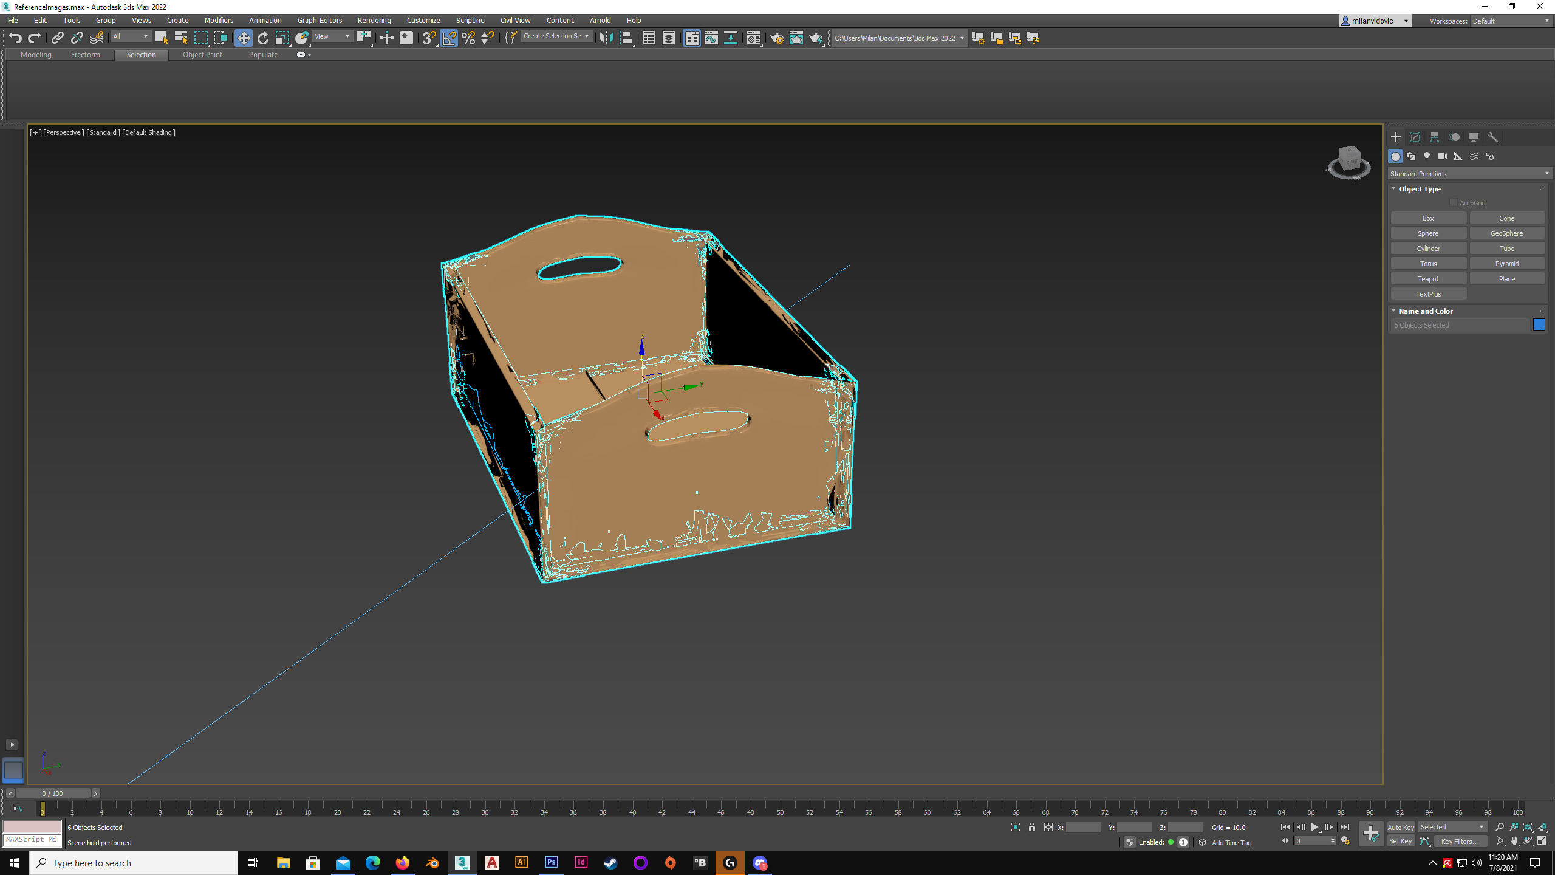Click the Teapot primitive button
The image size is (1555, 875).
click(1428, 278)
